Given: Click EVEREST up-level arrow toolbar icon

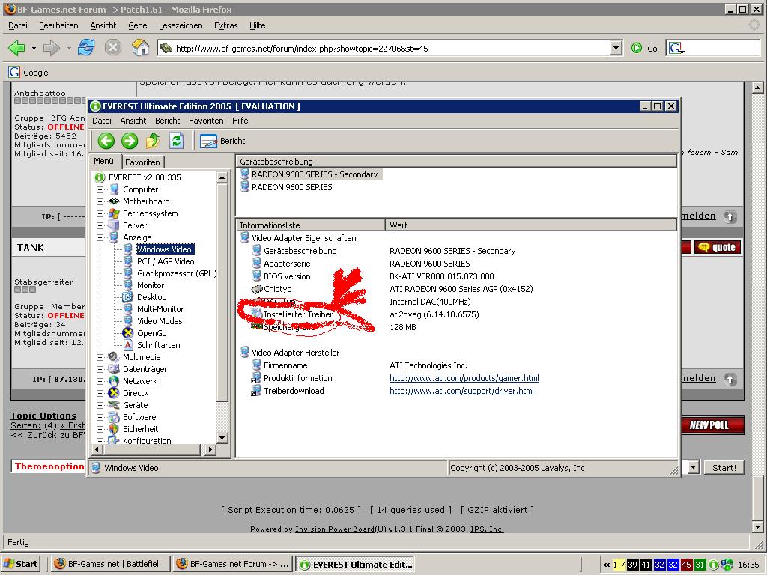Looking at the screenshot, I should pyautogui.click(x=153, y=141).
